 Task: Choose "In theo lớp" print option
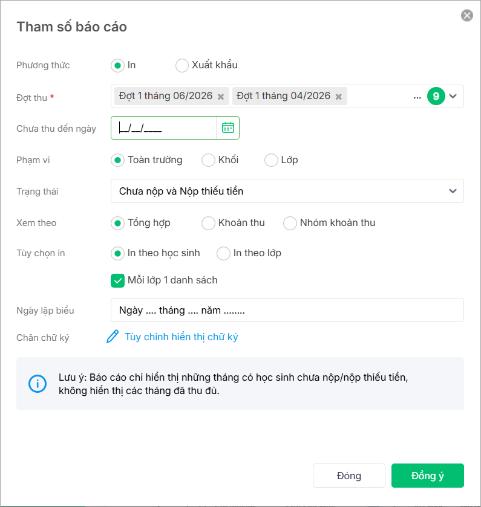tap(224, 253)
